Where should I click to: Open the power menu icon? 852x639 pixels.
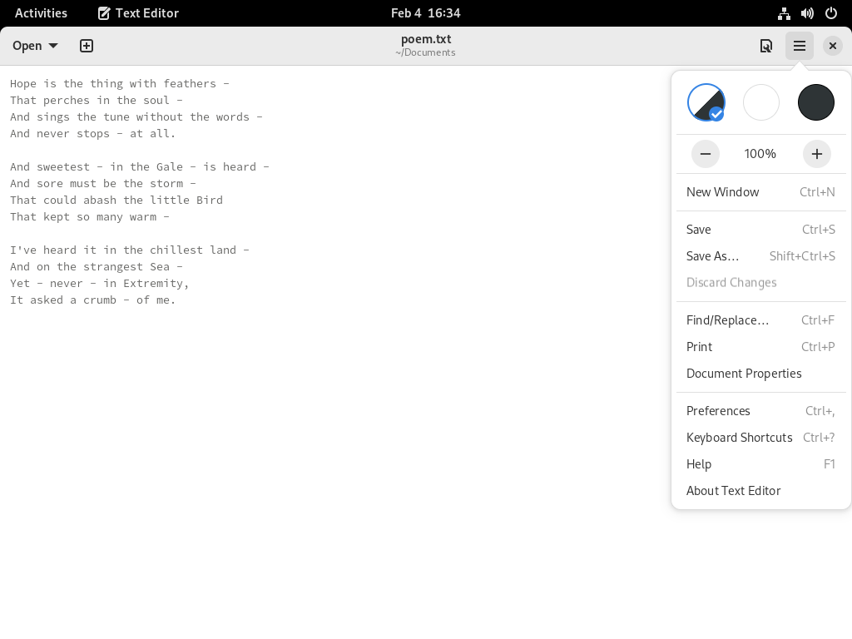[831, 13]
